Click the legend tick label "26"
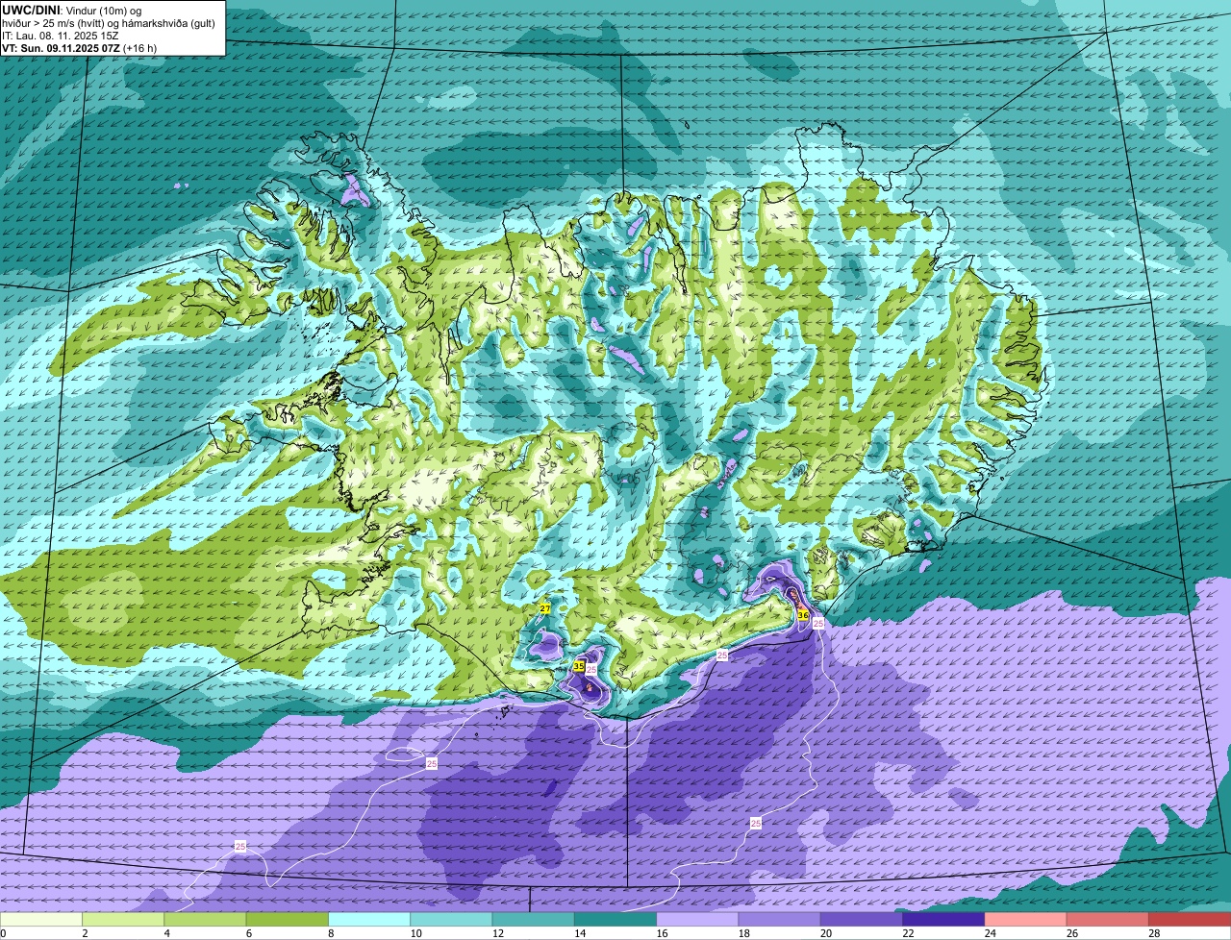 [1071, 933]
